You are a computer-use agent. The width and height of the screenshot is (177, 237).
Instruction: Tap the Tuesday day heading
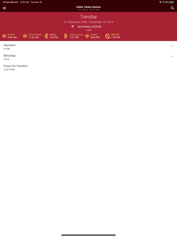88,16
